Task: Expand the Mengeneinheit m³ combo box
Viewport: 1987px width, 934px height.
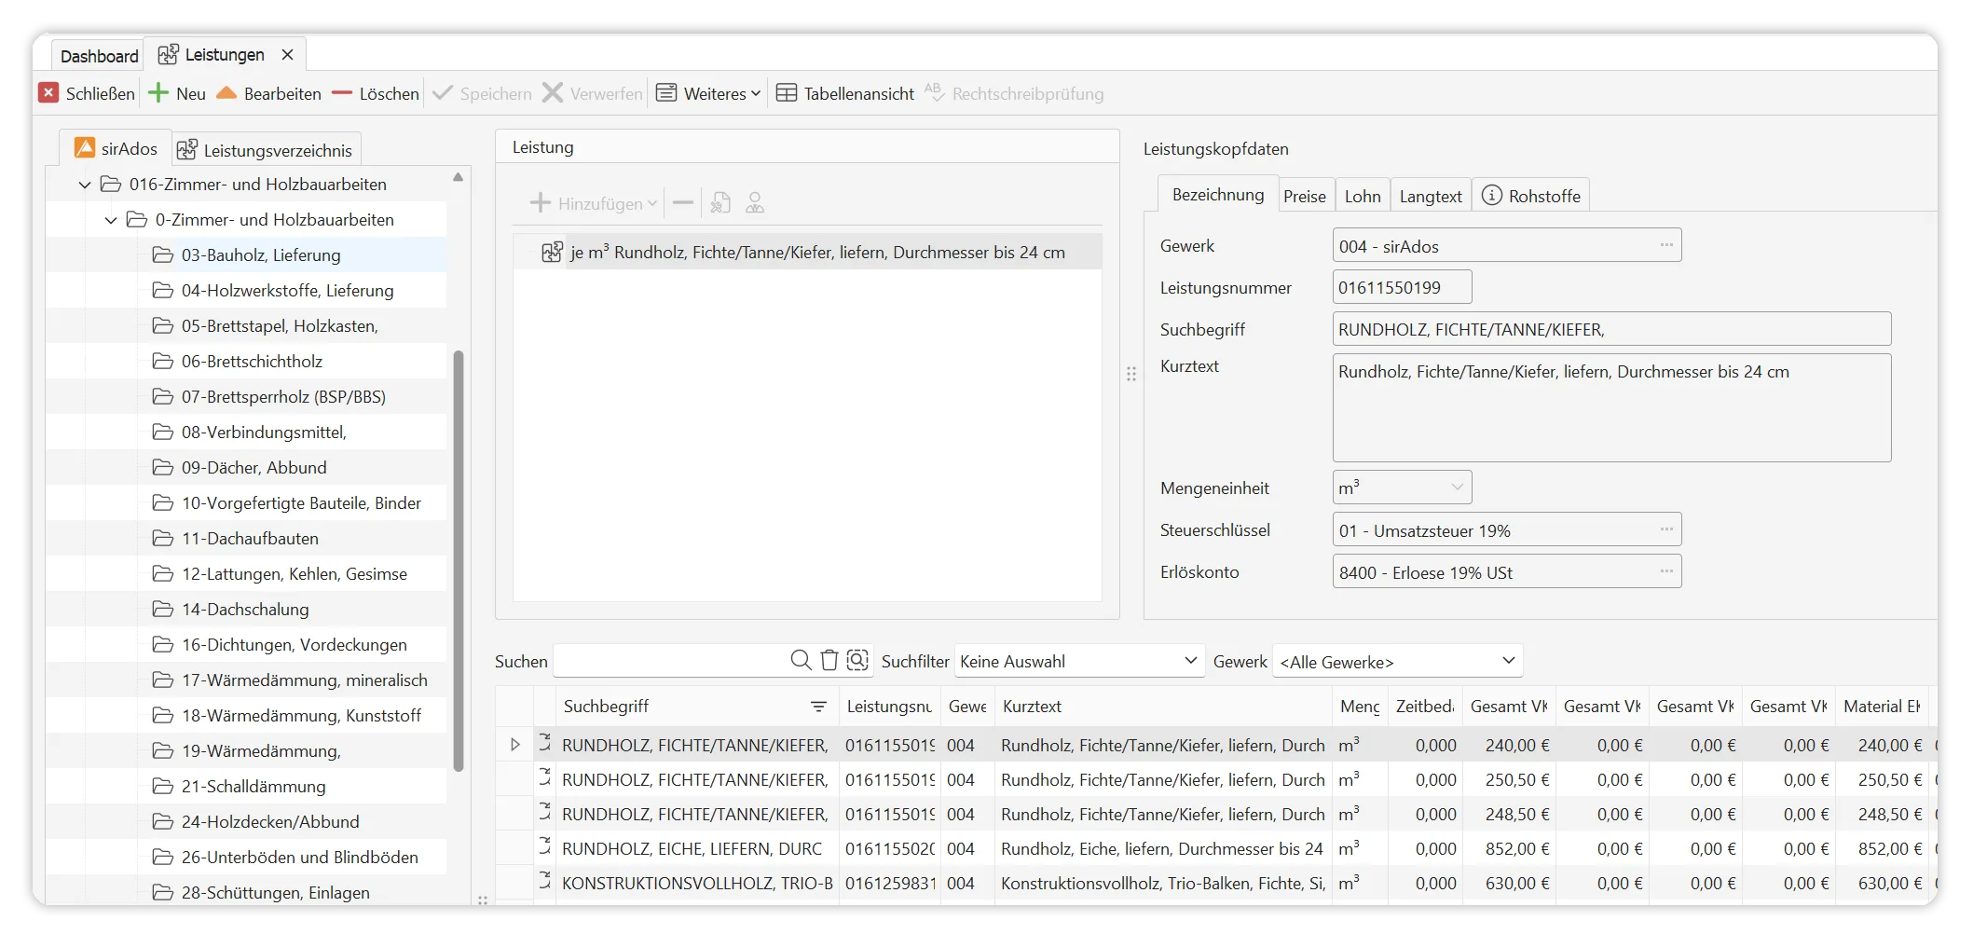Action: tap(1457, 488)
